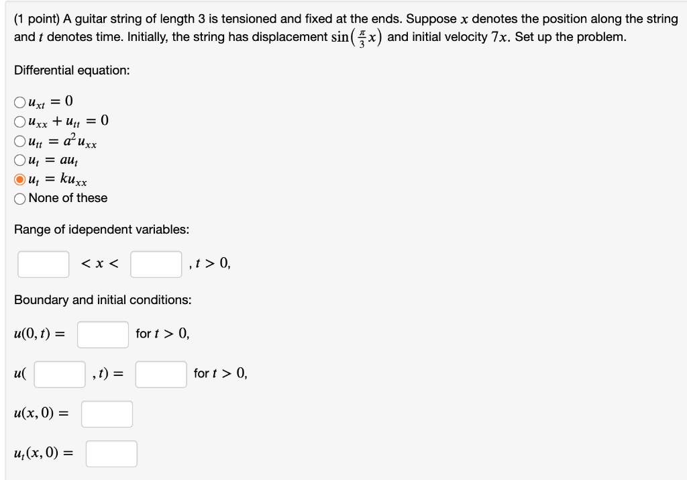The width and height of the screenshot is (687, 480).
Task: Click the 'u(0, t) =' label text
Action: pos(40,334)
